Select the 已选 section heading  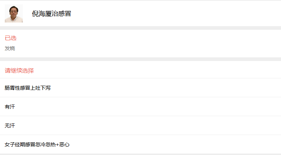point(11,38)
